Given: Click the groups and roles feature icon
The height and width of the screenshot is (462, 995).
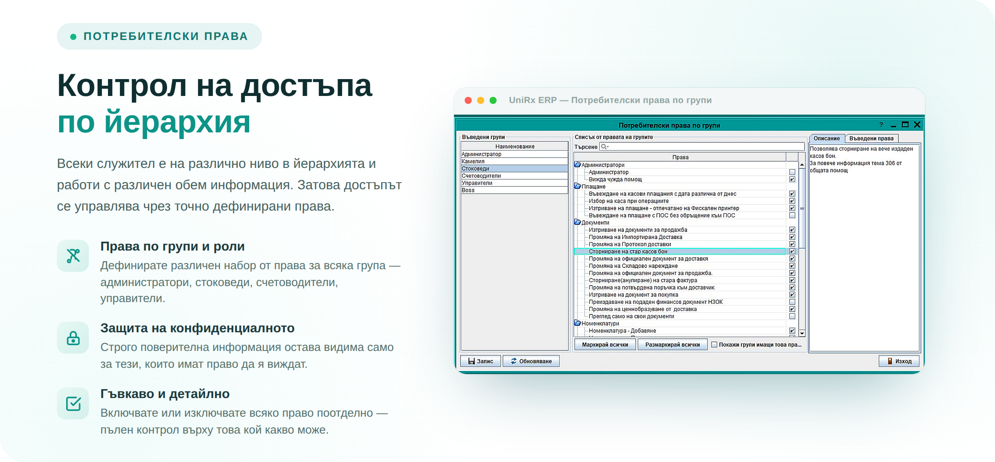Looking at the screenshot, I should (x=73, y=256).
